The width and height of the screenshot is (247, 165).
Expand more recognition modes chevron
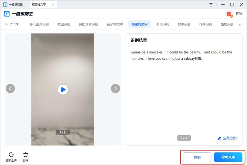coord(240,24)
